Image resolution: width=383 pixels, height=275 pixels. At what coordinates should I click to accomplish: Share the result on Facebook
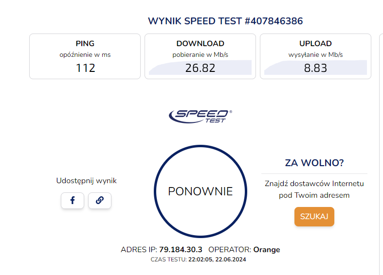pos(73,200)
